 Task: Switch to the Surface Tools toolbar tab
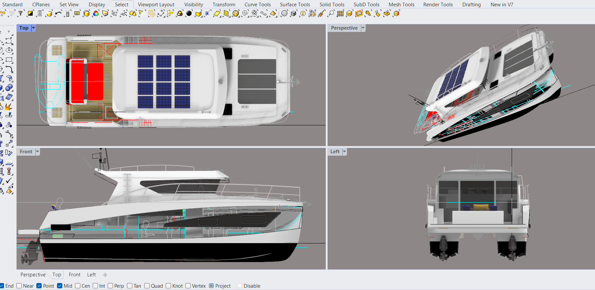pos(295,5)
